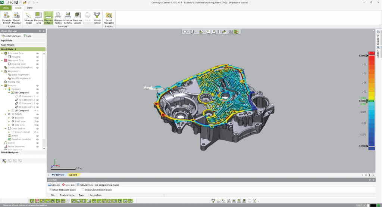Expand the top view GD&T item

click(x=9, y=118)
